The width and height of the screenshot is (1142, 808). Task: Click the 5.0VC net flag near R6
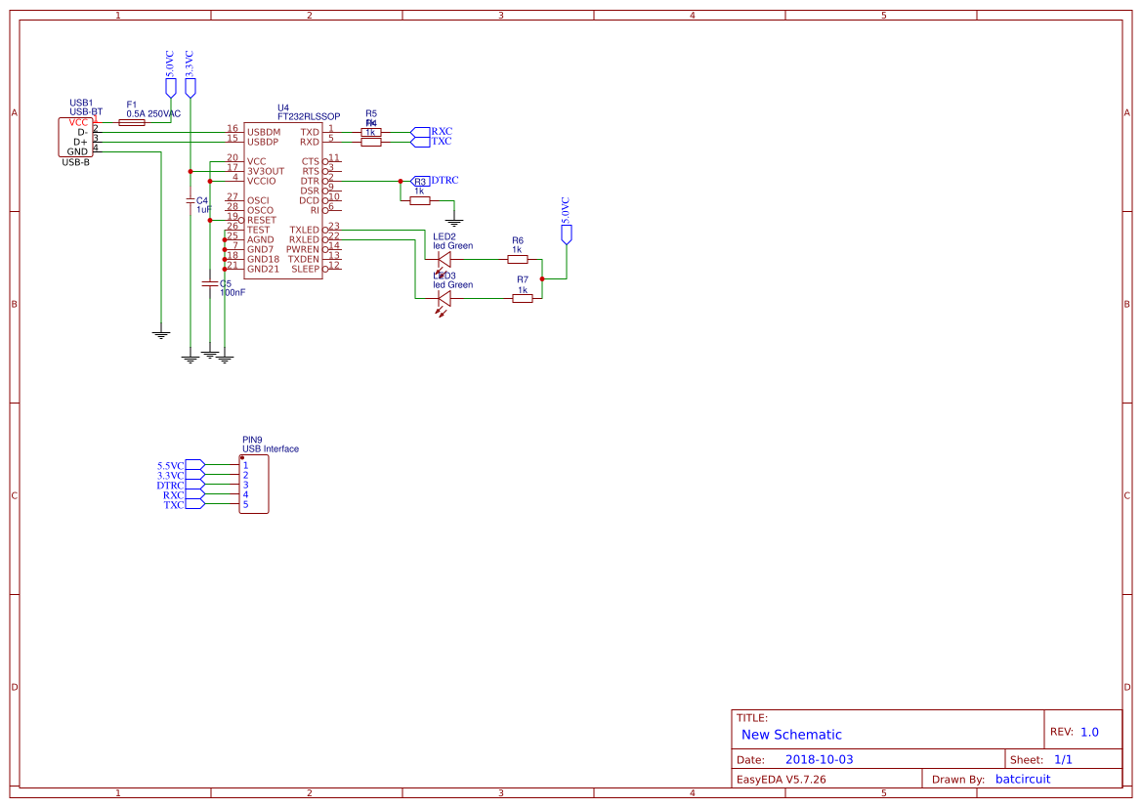(566, 233)
